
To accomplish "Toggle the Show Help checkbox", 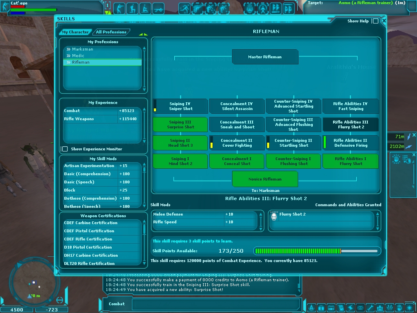I will 375,21.
